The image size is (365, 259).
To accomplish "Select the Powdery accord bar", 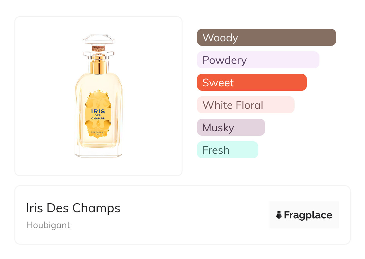I will 258,60.
